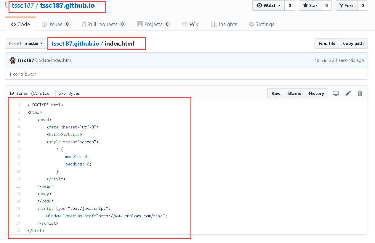Click the Settings gear icon
This screenshot has height=243, width=375.
tap(251, 24)
